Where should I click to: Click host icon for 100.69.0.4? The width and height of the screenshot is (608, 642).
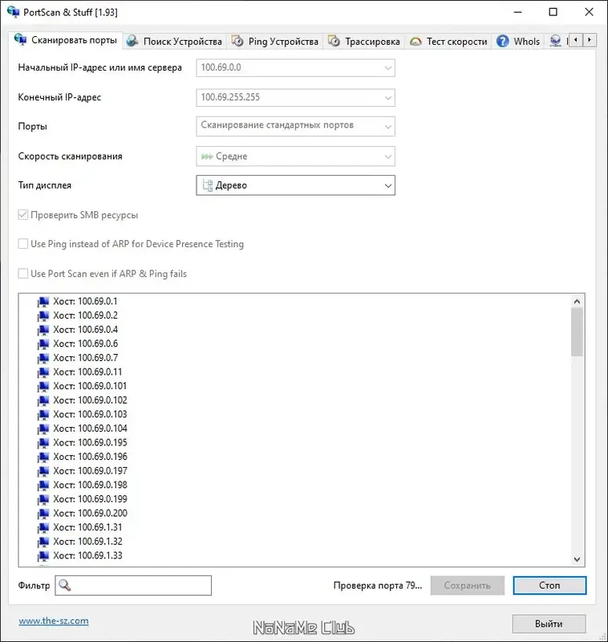(x=43, y=330)
